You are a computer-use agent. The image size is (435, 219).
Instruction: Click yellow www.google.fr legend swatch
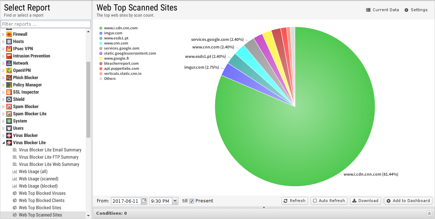[101, 59]
